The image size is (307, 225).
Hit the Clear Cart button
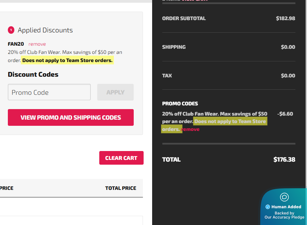point(121,158)
